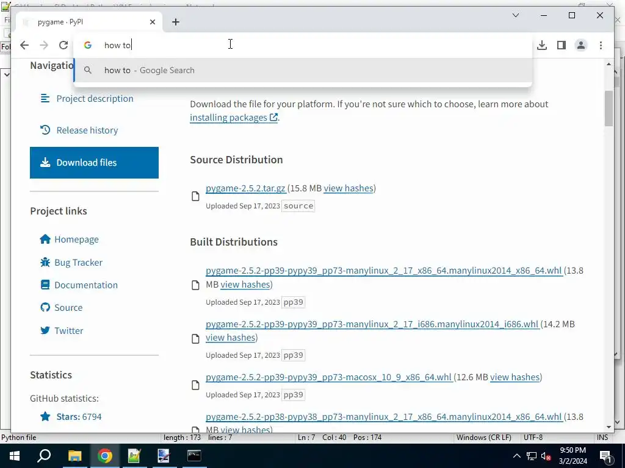Download pp39 macosx x86_64 wheel
The height and width of the screenshot is (468, 625).
(329, 377)
